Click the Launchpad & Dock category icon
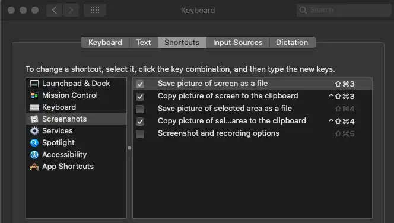The height and width of the screenshot is (223, 394). tap(34, 84)
